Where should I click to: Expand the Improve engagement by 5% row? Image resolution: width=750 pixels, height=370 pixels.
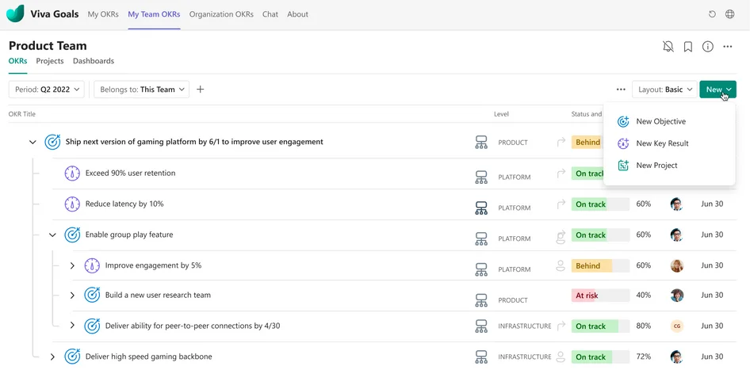[x=72, y=266]
